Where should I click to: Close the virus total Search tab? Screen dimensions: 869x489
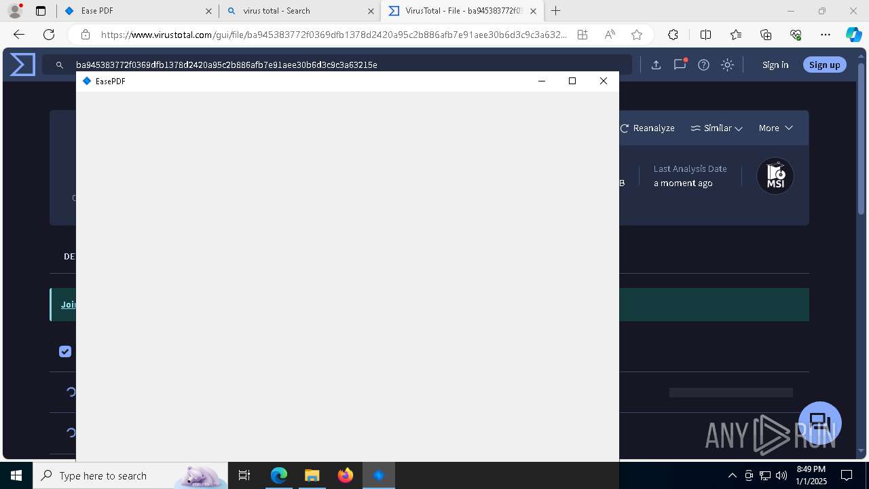point(371,11)
